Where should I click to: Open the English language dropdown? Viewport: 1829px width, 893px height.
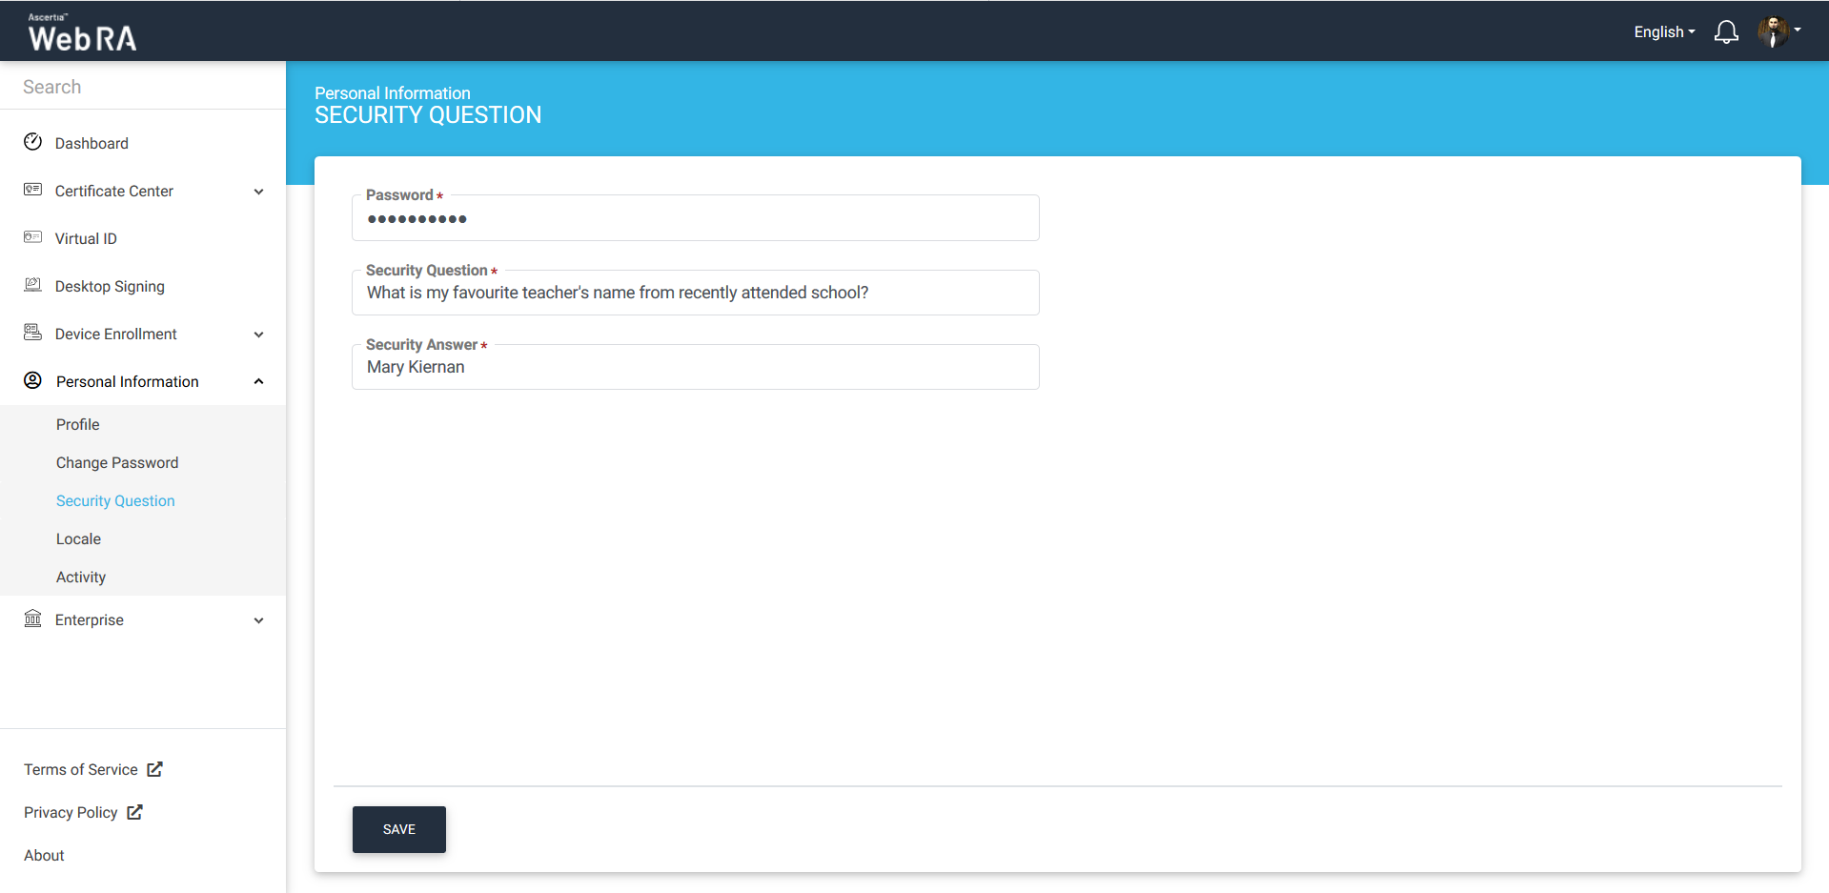tap(1664, 32)
